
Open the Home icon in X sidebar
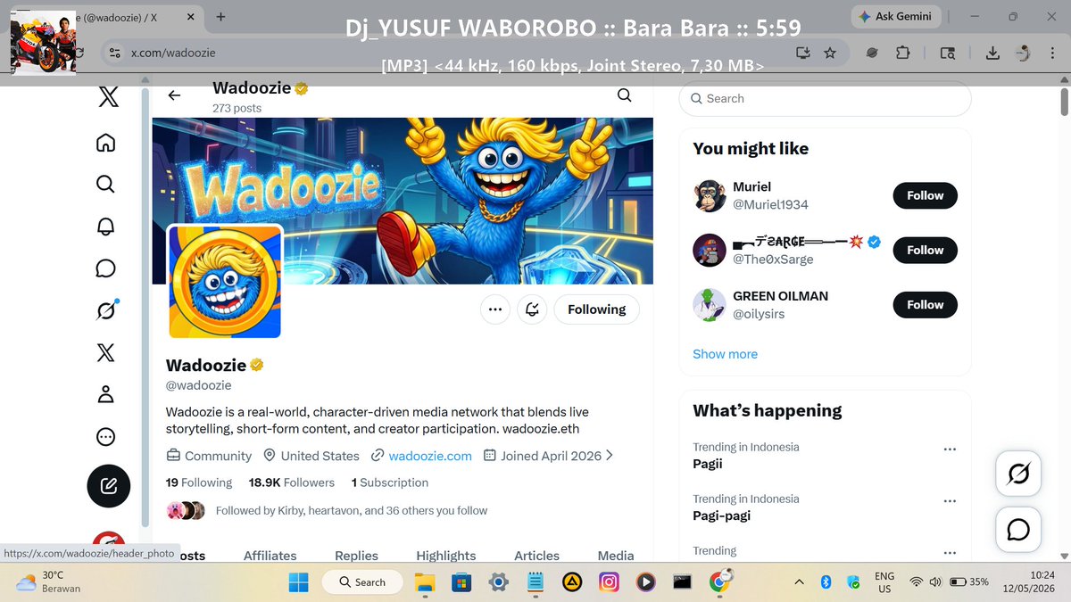105,143
